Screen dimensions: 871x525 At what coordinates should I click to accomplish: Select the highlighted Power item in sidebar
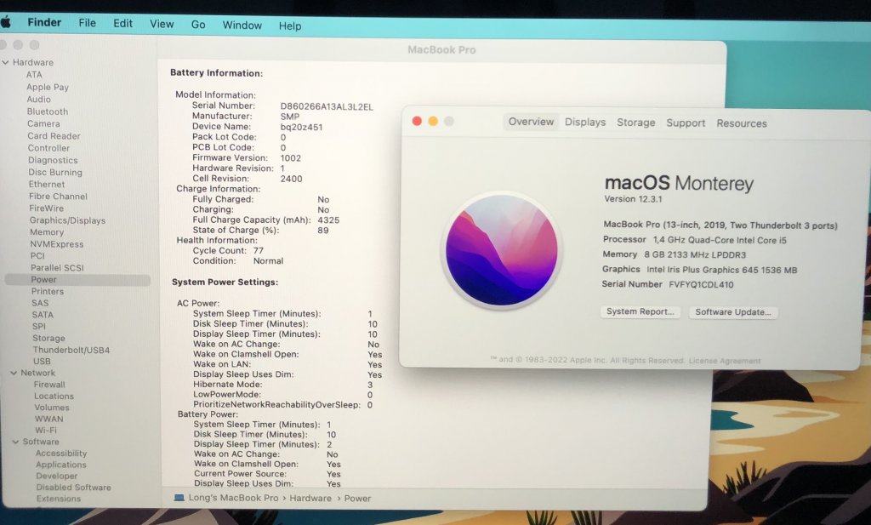pyautogui.click(x=77, y=279)
